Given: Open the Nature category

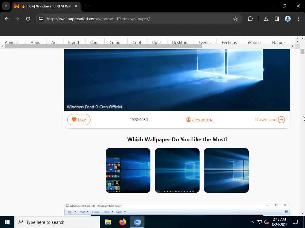Looking at the screenshot, I should coord(278,42).
